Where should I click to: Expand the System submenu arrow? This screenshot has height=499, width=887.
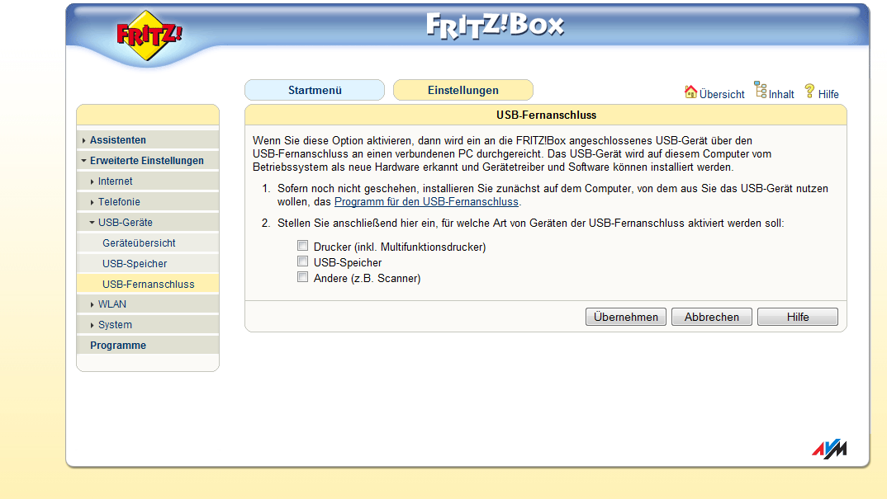(92, 325)
